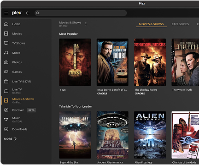
Task: Select Live TV & DVR label
Action: tap(22, 82)
